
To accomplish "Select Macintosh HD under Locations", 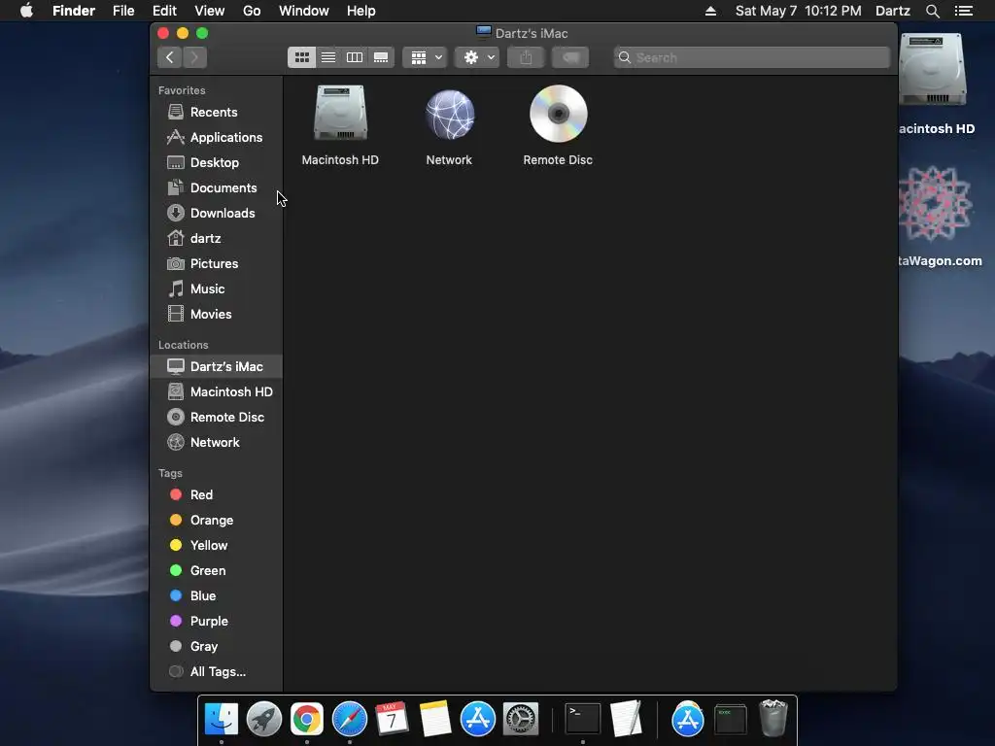I will (x=217, y=392).
